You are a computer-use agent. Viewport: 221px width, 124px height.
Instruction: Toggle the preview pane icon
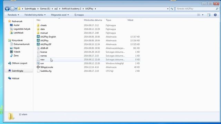209,15
